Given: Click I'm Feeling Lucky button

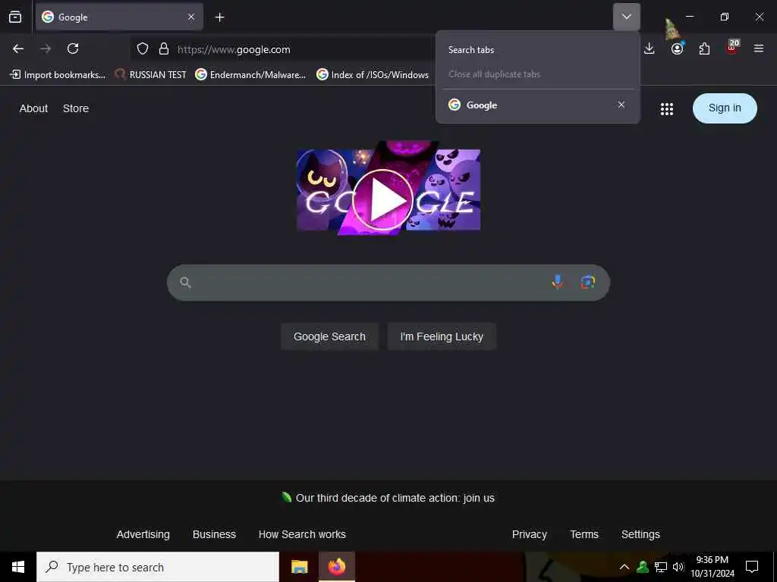Looking at the screenshot, I should coord(442,336).
